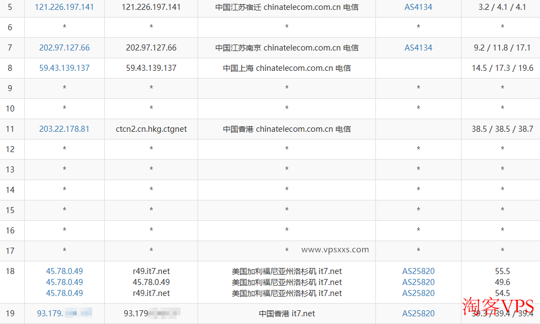Image resolution: width=540 pixels, height=324 pixels.
Task: Open the topmost 45.78.0.49 link in hop 18
Action: click(x=64, y=271)
